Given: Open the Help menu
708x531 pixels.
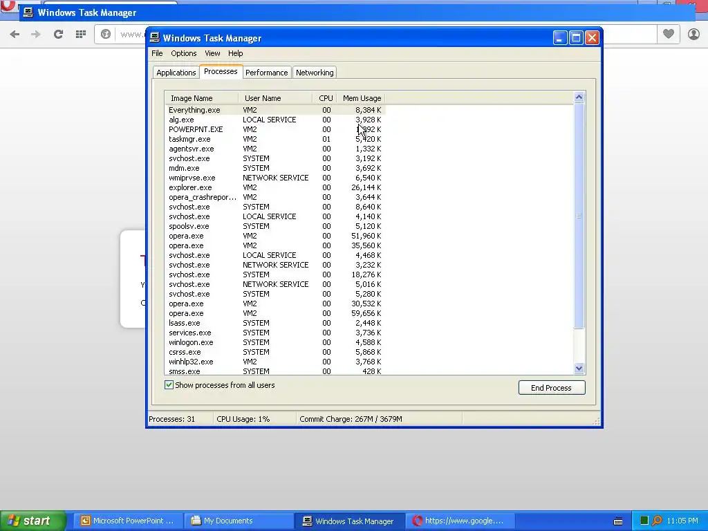Looking at the screenshot, I should (235, 53).
